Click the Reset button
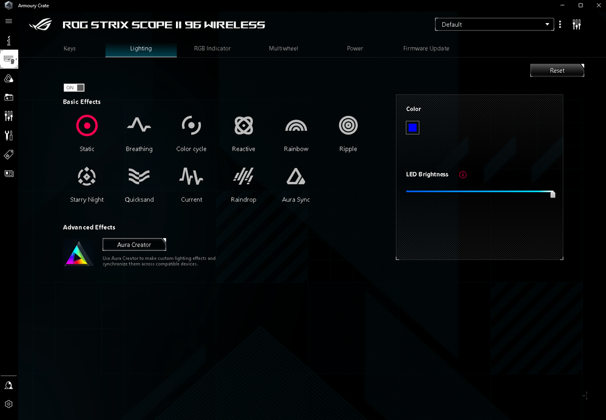 click(x=557, y=70)
